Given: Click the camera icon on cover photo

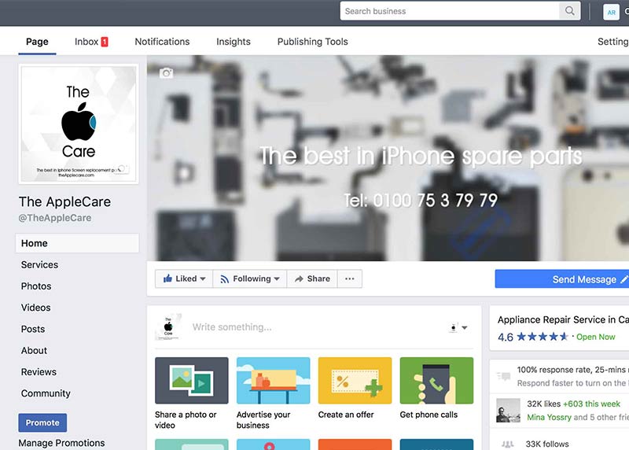Looking at the screenshot, I should tap(166, 73).
